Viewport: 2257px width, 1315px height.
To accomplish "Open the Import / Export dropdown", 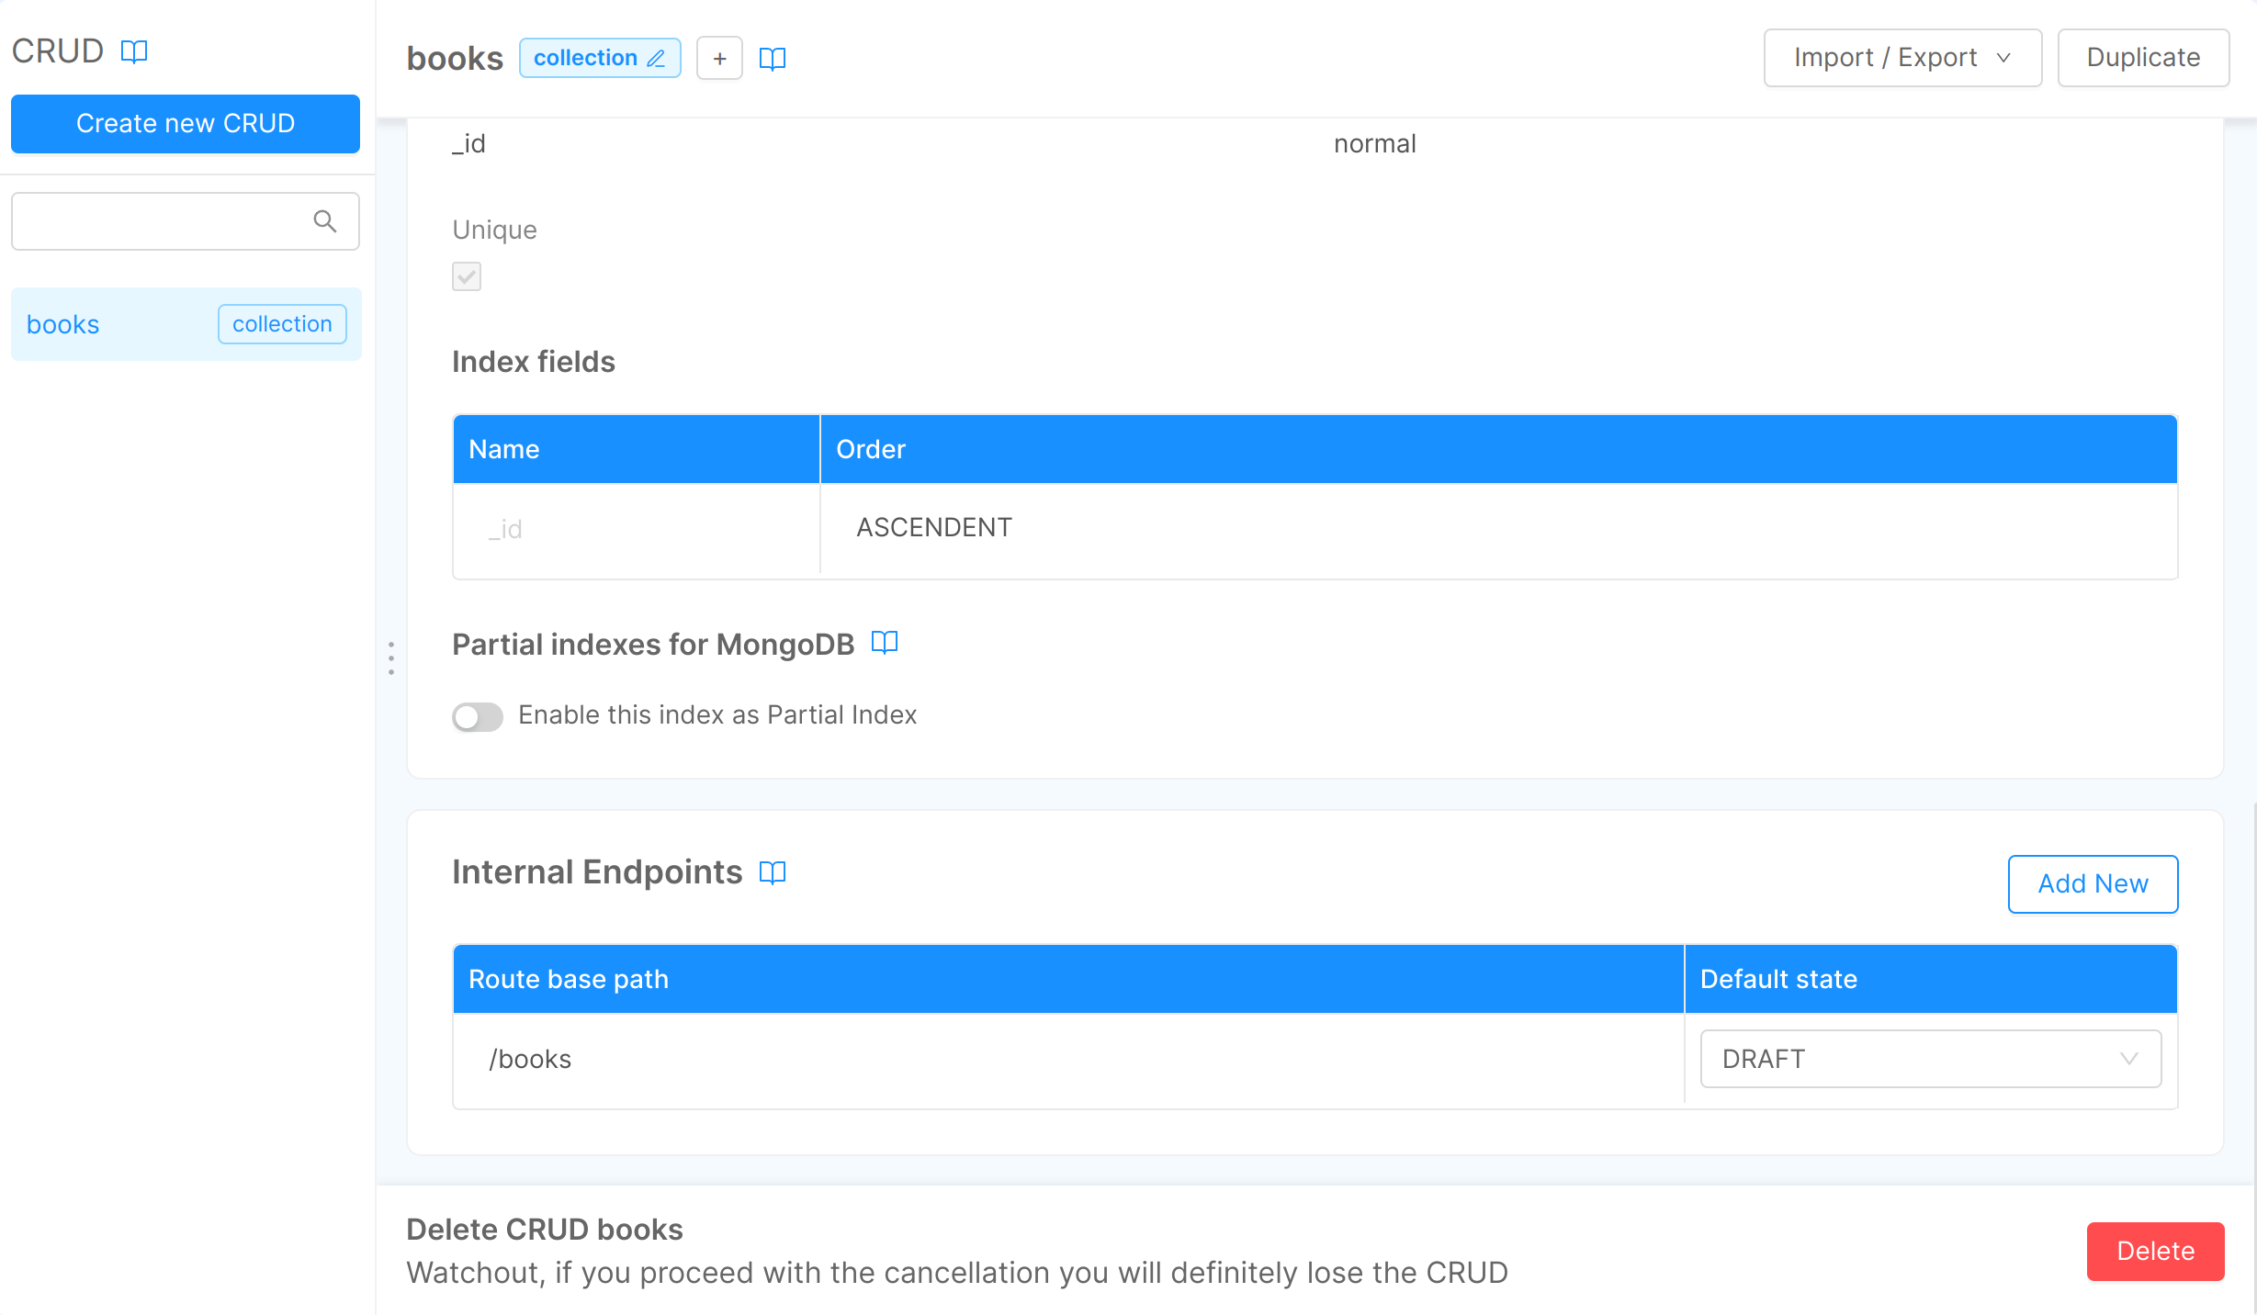I will pyautogui.click(x=1902, y=58).
